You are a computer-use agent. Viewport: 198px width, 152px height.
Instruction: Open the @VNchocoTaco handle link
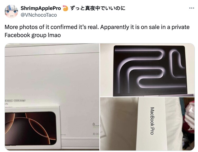coord(39,15)
